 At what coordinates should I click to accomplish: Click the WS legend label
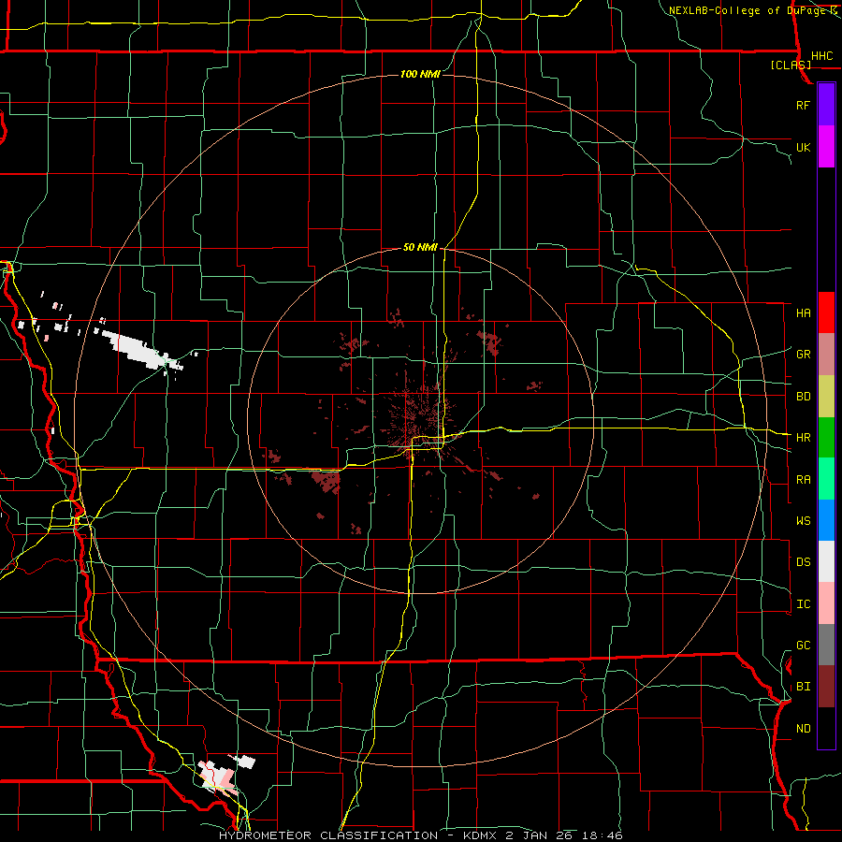point(804,521)
